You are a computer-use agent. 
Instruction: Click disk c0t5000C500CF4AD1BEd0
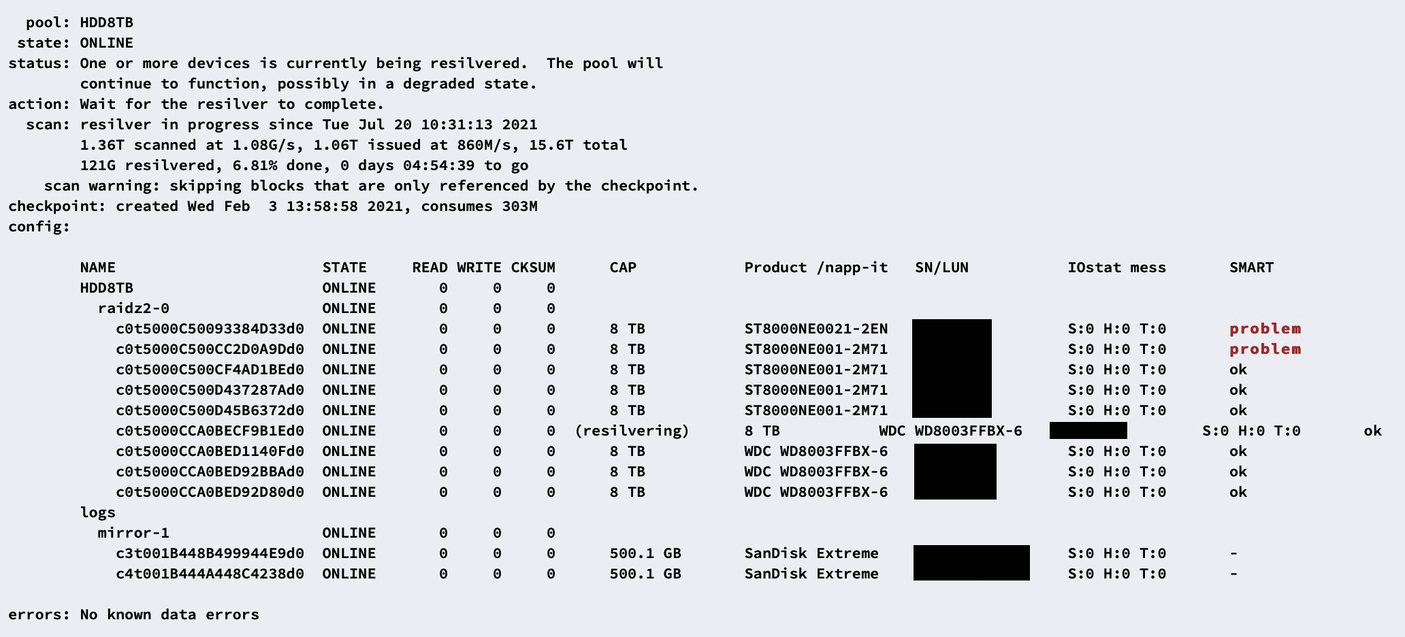(x=210, y=370)
